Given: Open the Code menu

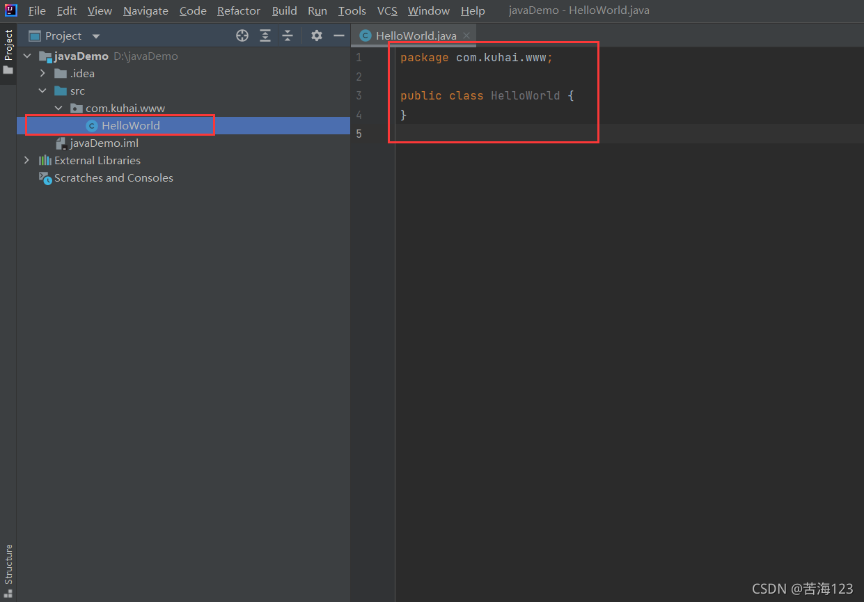Looking at the screenshot, I should [x=193, y=11].
